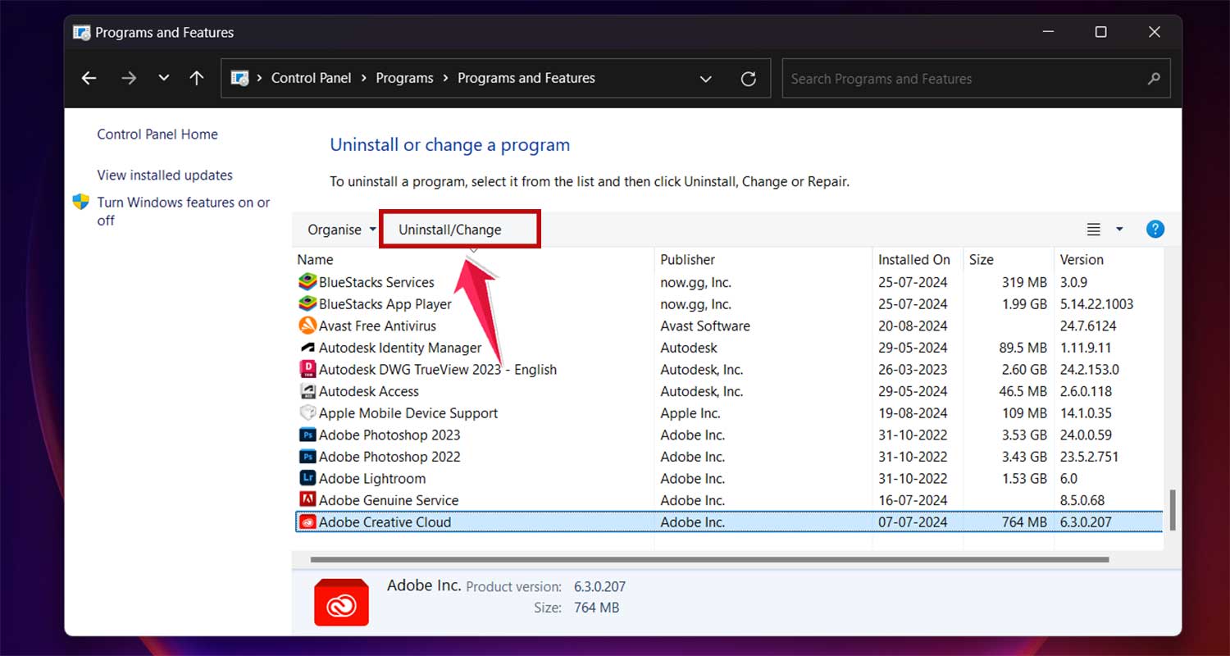Screen dimensions: 1230x656
Task: Open View installed updates link
Action: tap(165, 175)
